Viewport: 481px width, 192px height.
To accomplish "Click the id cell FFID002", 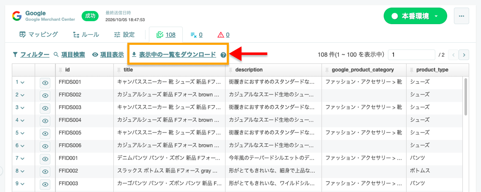I will pyautogui.click(x=84, y=171).
